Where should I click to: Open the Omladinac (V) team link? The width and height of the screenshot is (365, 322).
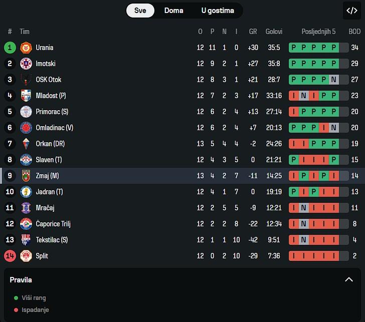click(x=55, y=128)
